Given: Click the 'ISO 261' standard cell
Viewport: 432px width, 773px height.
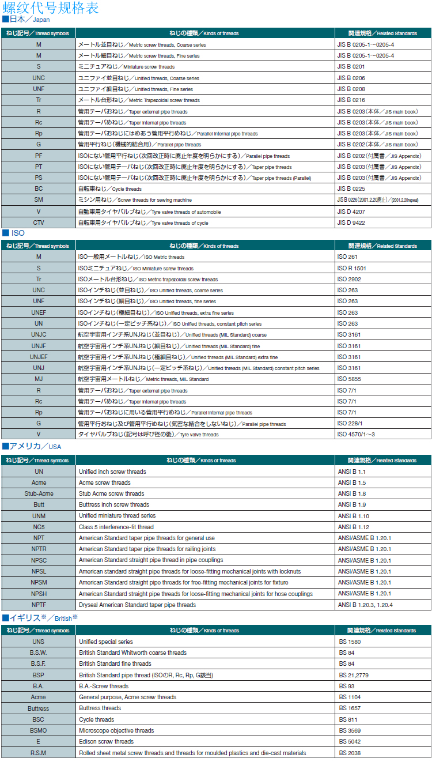Looking at the screenshot, I should [x=383, y=257].
